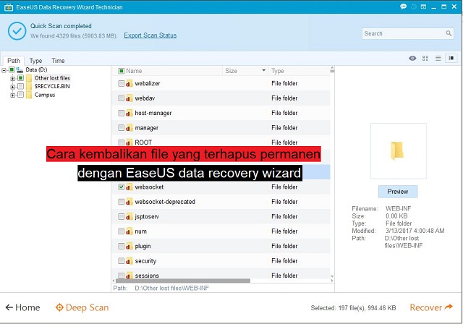
Task: Expand the $RECYCLE.BIN node
Action: pyautogui.click(x=12, y=87)
